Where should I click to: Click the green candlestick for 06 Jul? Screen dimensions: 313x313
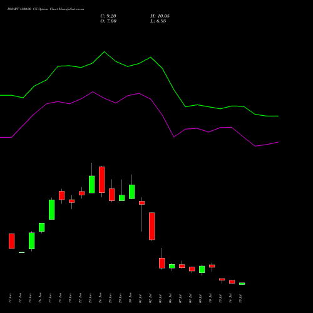172,266
